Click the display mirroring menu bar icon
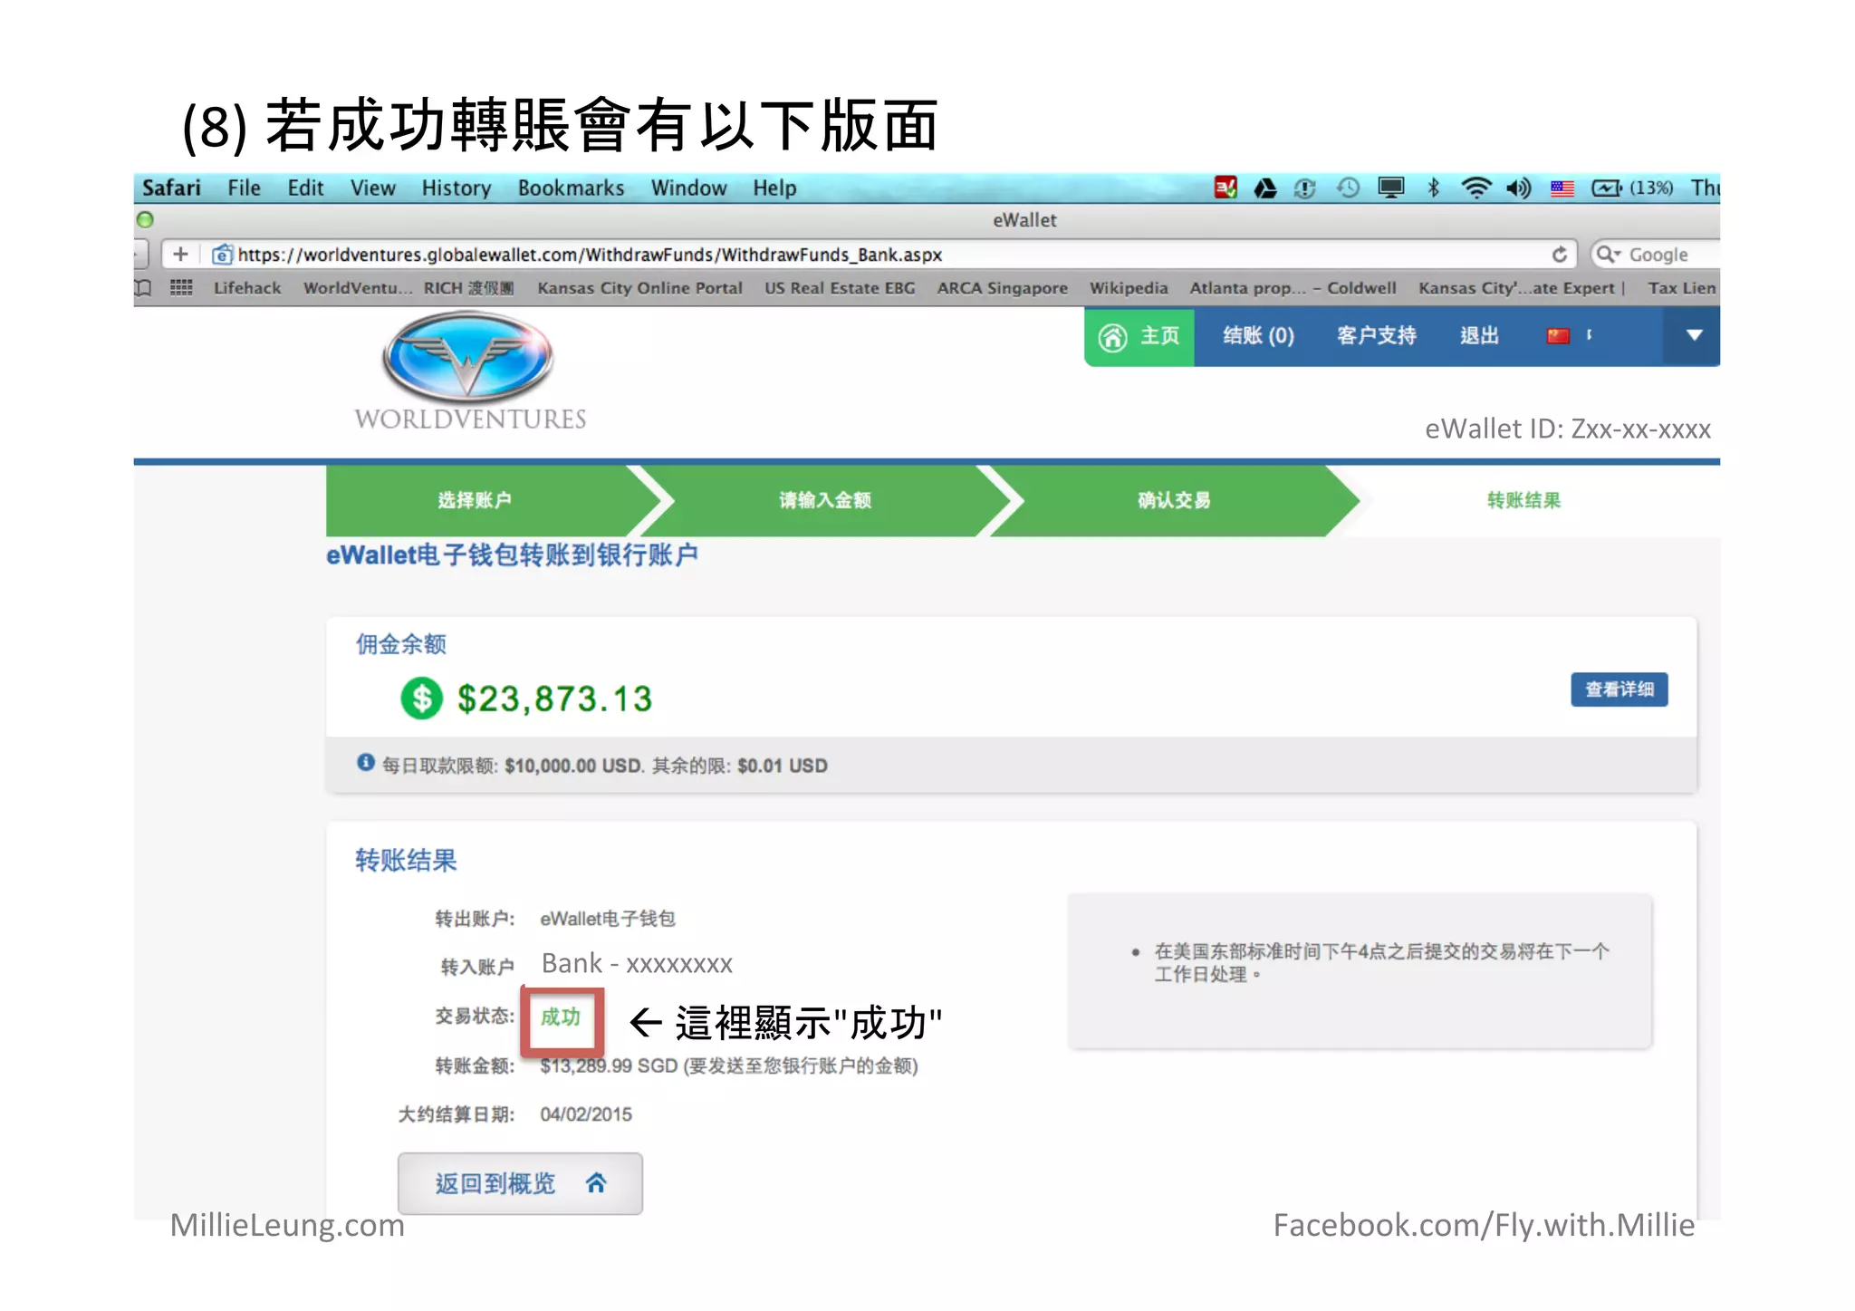Viewport: 1855px width, 1311px height. pyautogui.click(x=1390, y=188)
